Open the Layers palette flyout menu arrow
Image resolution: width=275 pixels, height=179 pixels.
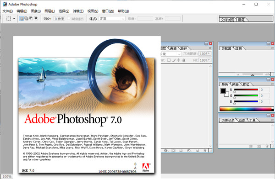(x=210, y=48)
